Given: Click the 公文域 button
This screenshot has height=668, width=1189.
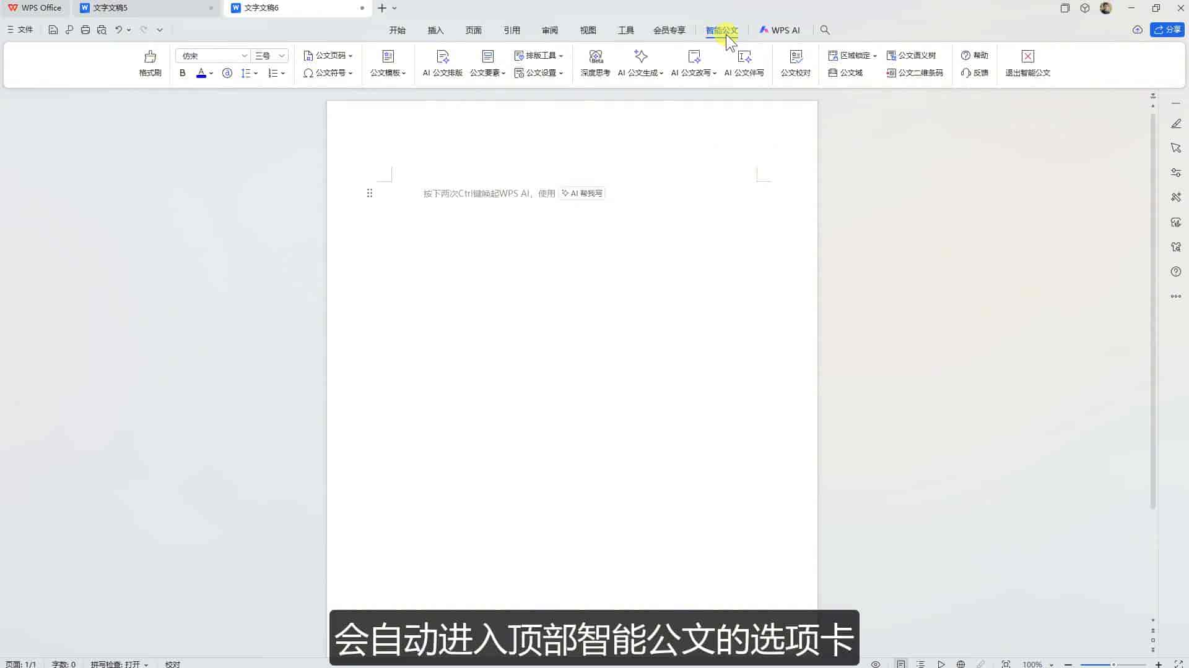Looking at the screenshot, I should coord(845,73).
